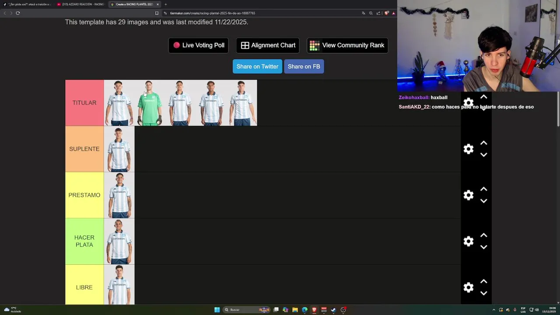The image size is (560, 315).
Task: Move PRESTAMO row down with arrow
Action: (x=483, y=201)
